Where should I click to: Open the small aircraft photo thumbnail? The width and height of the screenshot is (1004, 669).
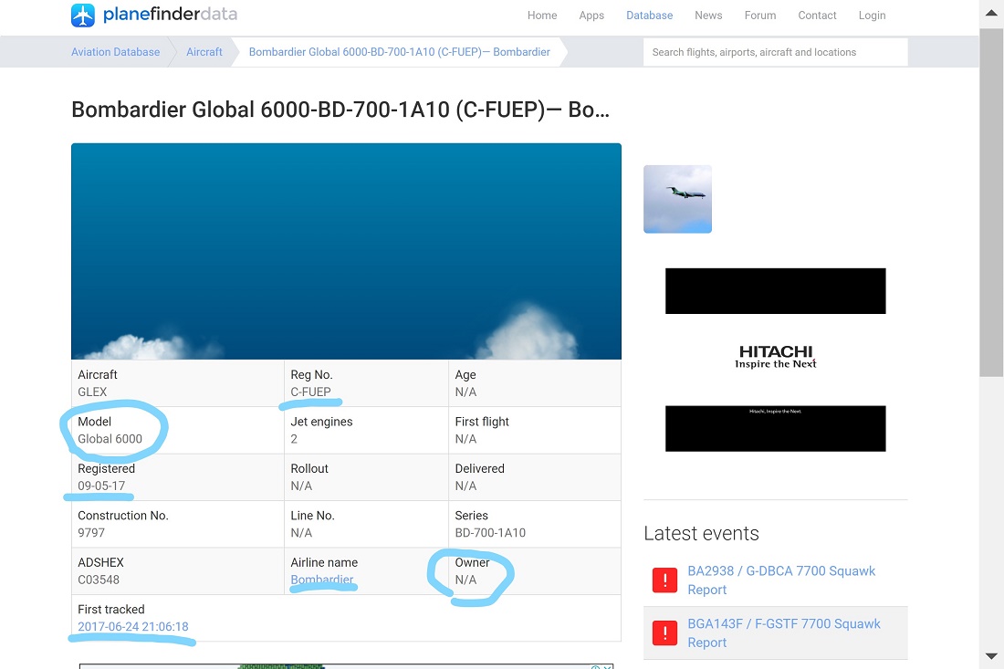click(677, 199)
